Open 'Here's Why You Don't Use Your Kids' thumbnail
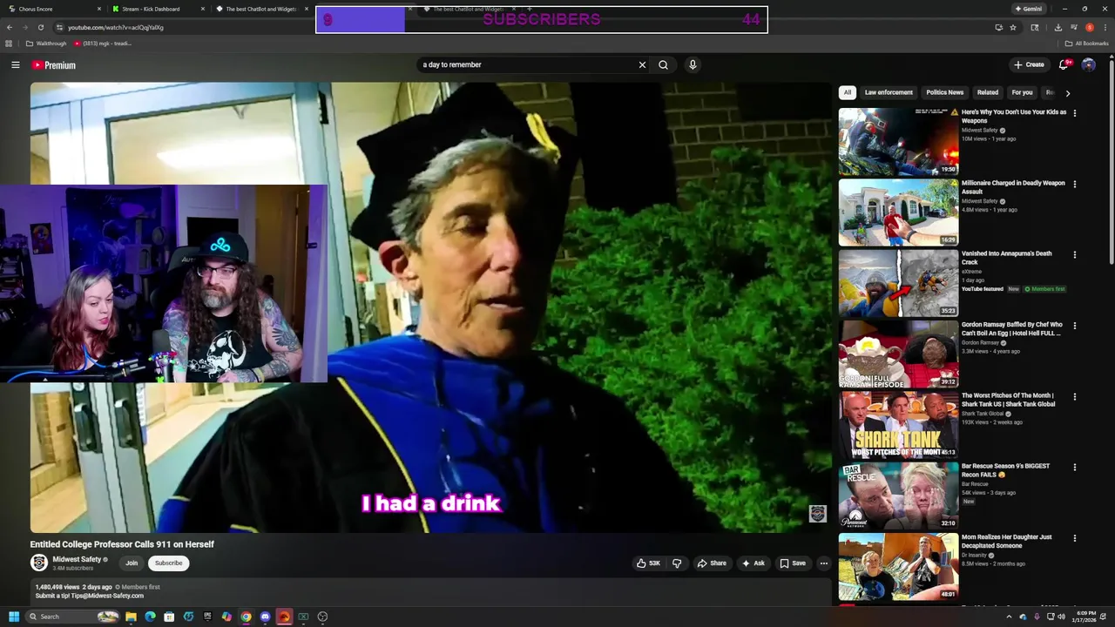 [x=898, y=141]
